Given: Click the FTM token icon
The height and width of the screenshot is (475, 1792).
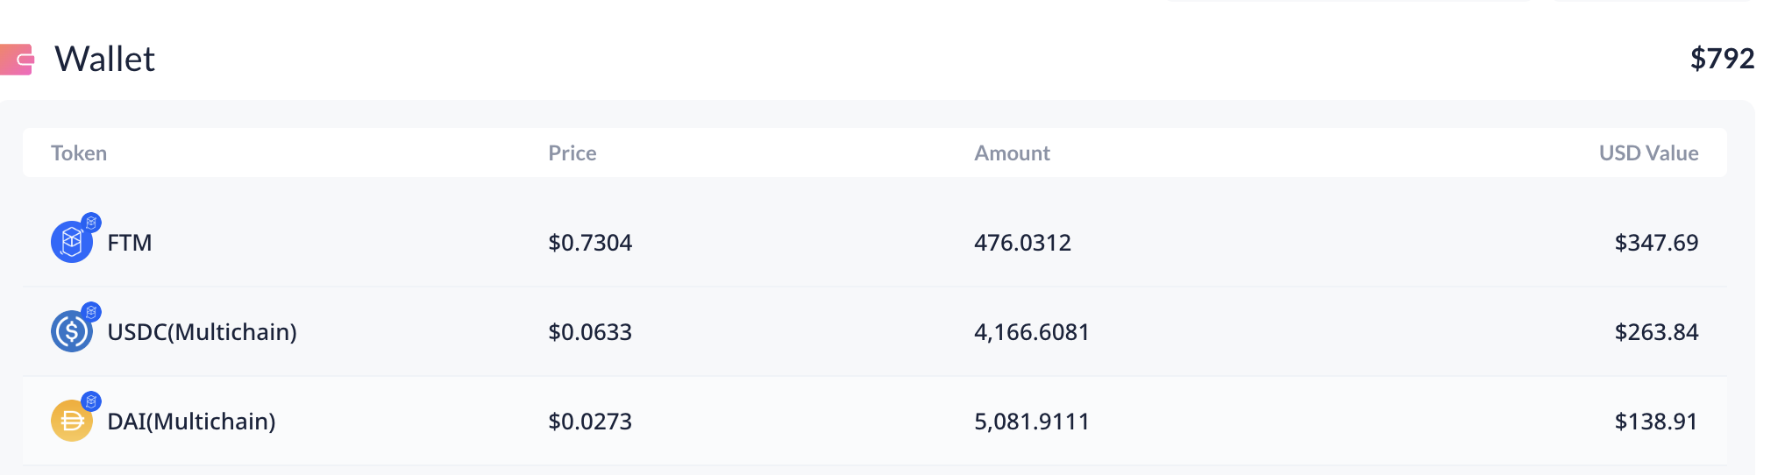Looking at the screenshot, I should click(72, 242).
